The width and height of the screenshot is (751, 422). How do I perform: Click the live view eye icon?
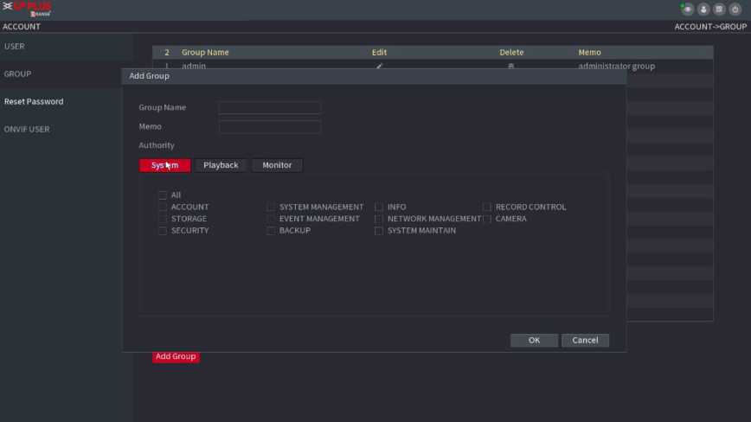tap(689, 10)
